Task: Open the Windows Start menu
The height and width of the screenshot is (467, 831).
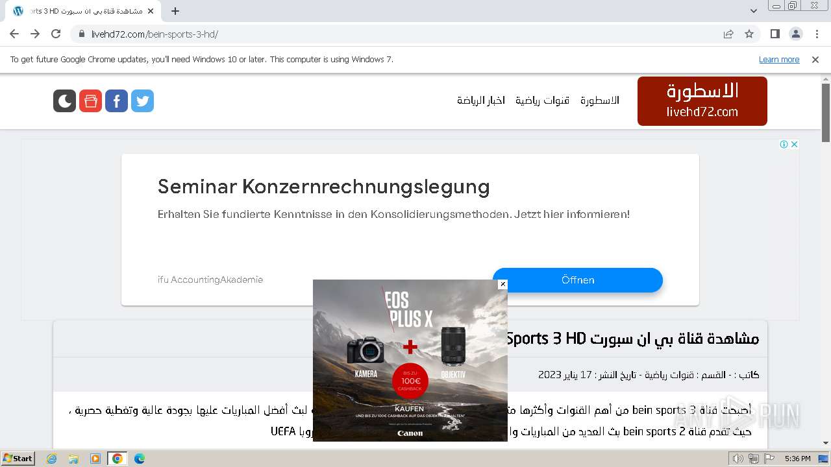Action: click(18, 459)
